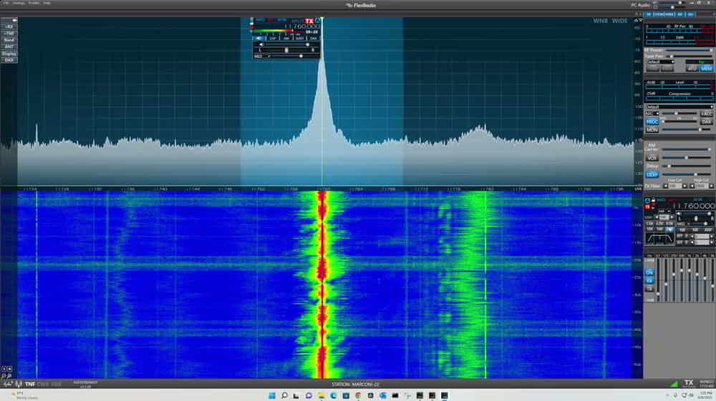Toggle the +ACC accessory input button
This screenshot has height=401, width=716.
(707, 114)
